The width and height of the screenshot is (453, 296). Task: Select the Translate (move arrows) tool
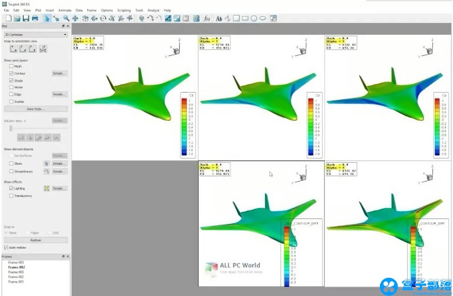point(75,18)
